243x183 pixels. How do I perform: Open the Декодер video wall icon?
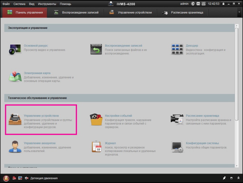coord(177,49)
